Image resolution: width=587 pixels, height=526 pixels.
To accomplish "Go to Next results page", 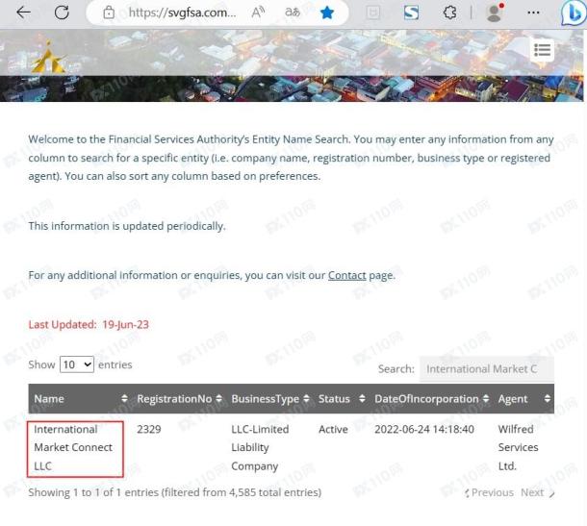I will pyautogui.click(x=537, y=492).
